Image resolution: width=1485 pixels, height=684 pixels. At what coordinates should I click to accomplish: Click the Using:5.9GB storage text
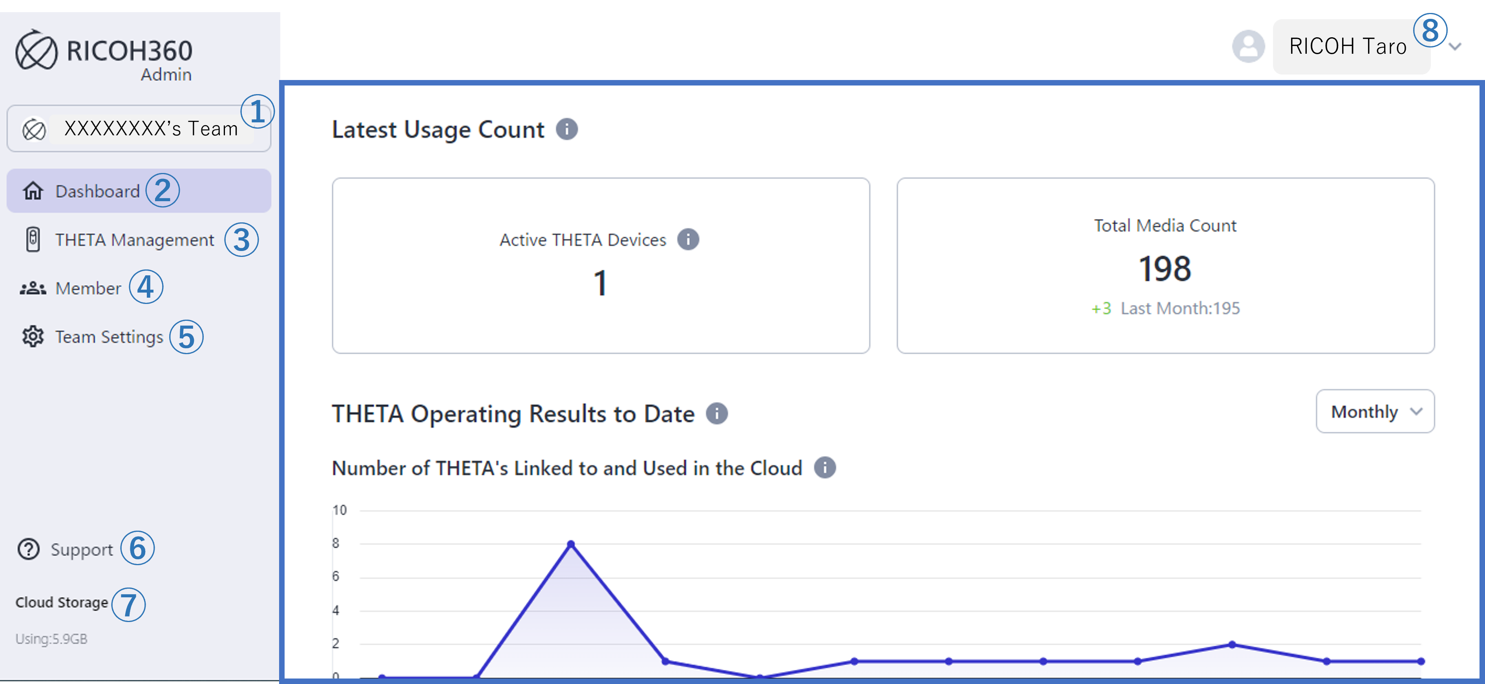tap(51, 639)
